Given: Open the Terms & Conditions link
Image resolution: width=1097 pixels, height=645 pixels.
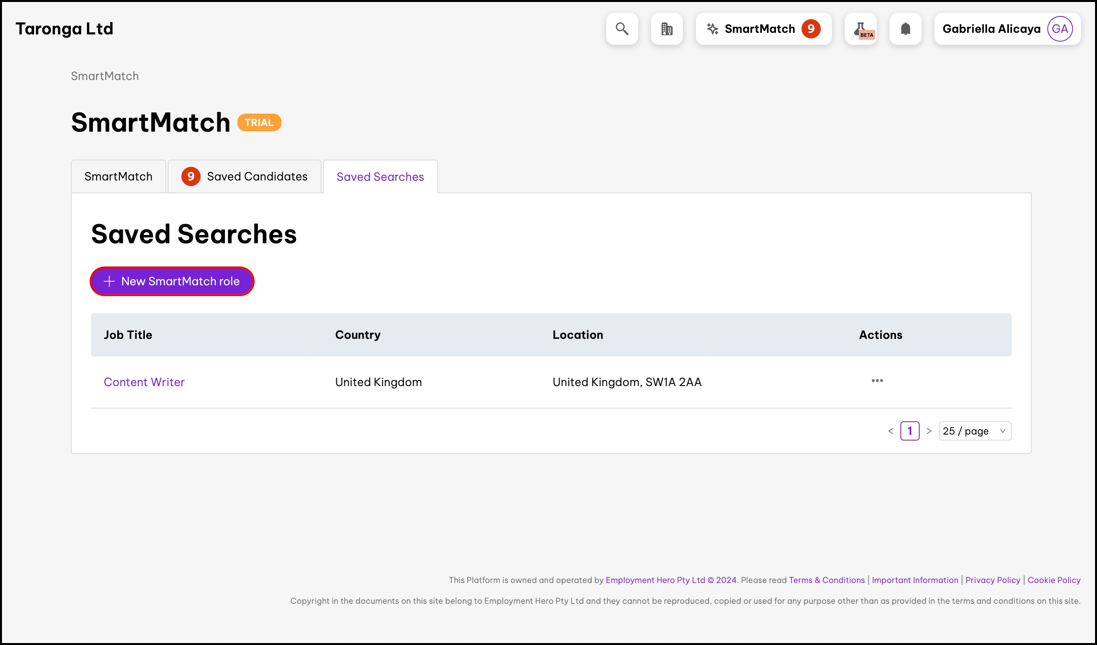Looking at the screenshot, I should point(826,580).
